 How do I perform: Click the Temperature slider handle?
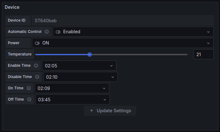click(90, 54)
